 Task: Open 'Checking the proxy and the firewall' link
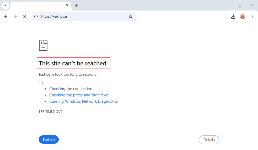coord(80,95)
